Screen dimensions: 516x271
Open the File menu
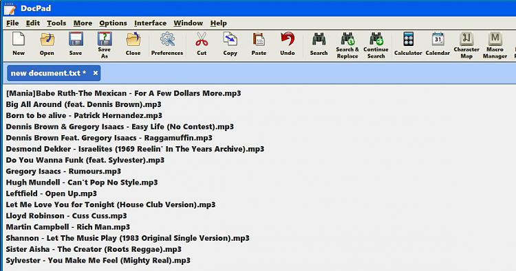[x=12, y=23]
